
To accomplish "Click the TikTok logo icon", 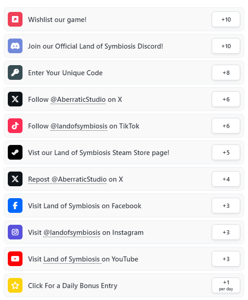I will (15, 126).
